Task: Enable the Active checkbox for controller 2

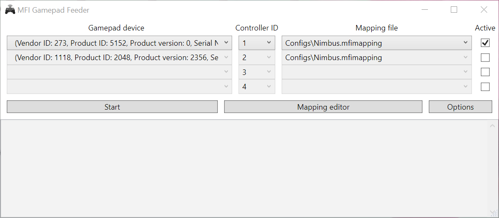Action: tap(485, 58)
